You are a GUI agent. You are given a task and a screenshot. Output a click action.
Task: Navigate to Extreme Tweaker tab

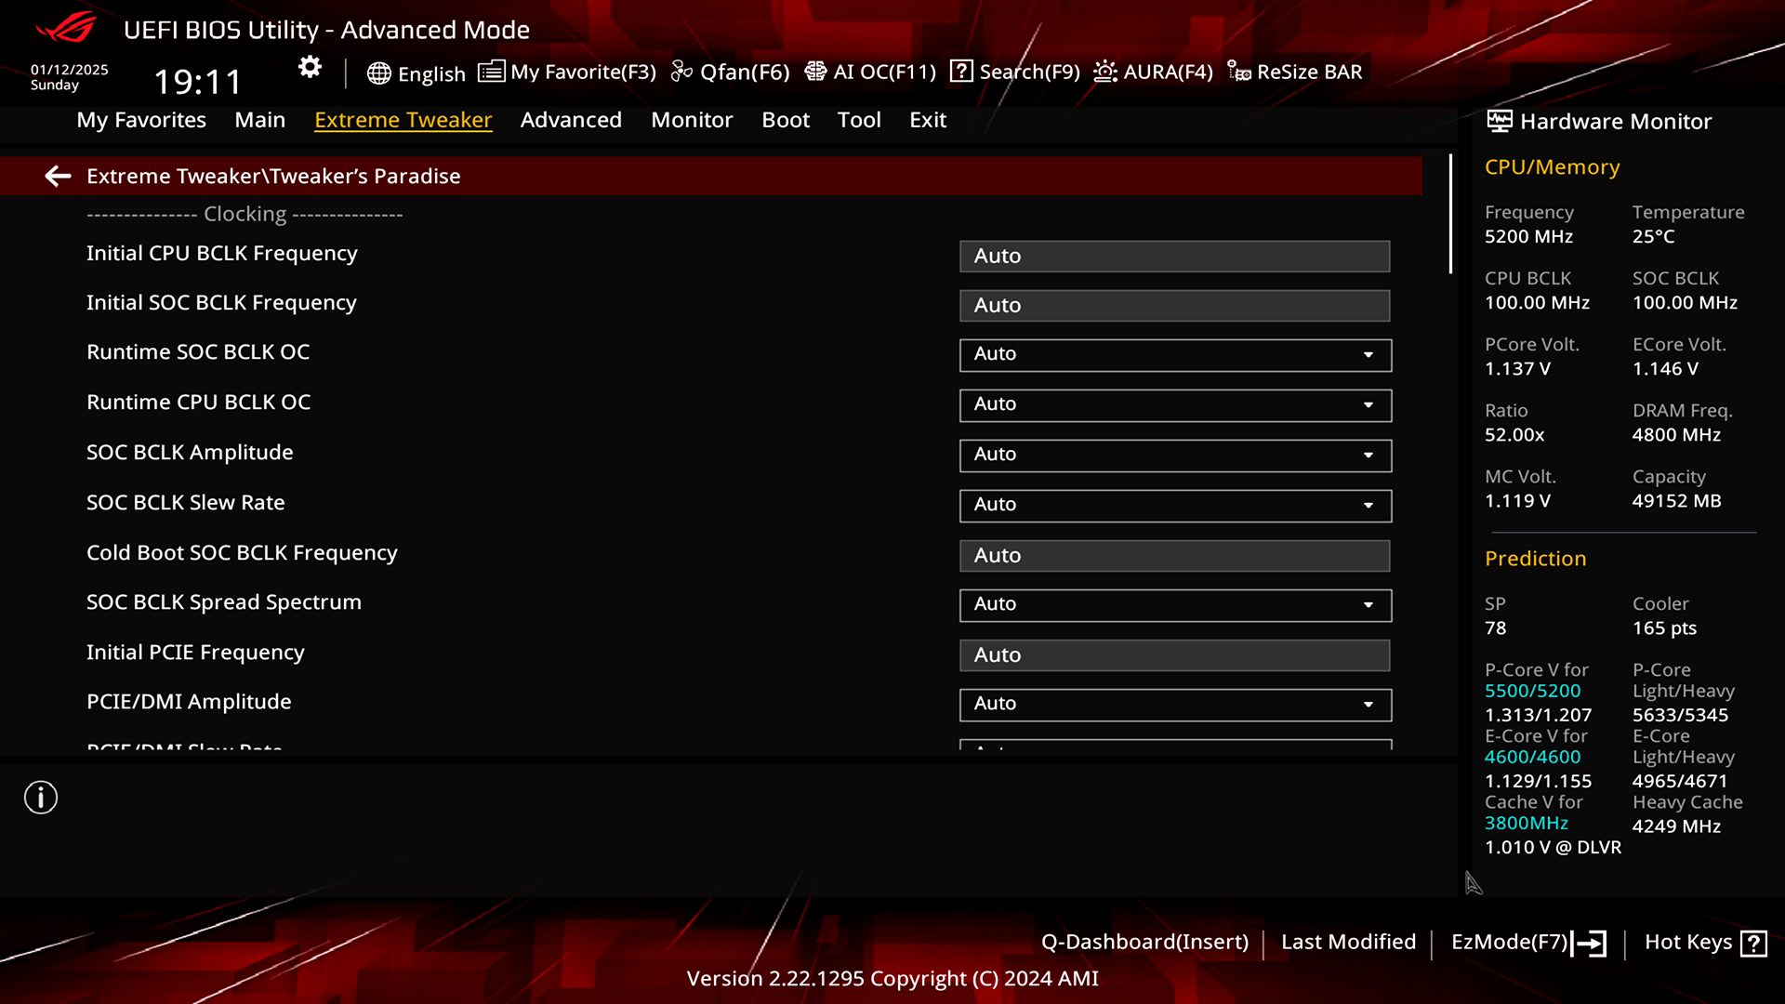pos(403,119)
